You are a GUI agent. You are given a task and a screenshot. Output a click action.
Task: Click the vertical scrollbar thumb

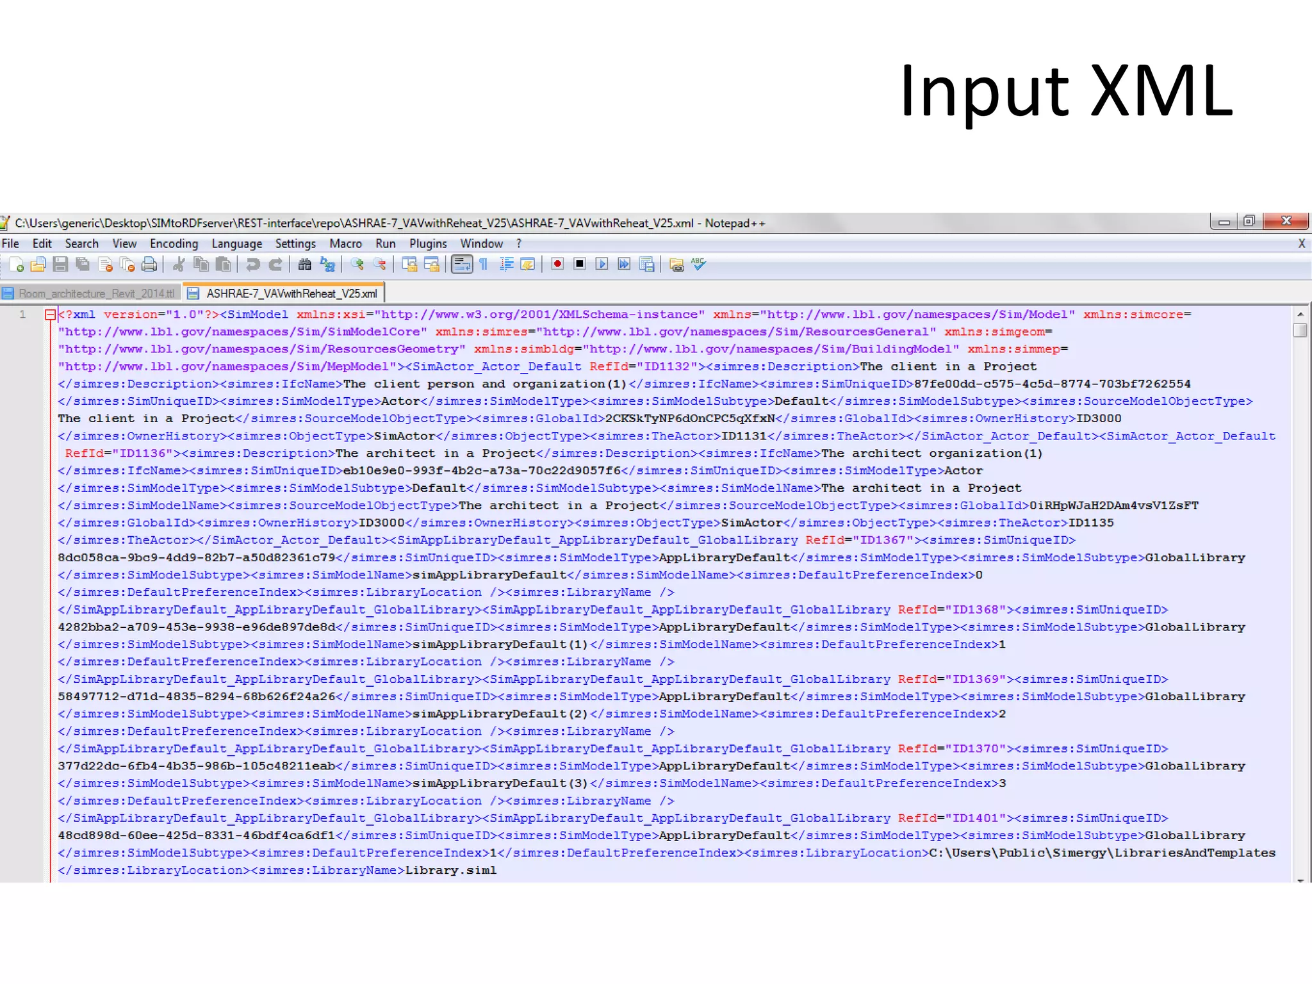1300,330
